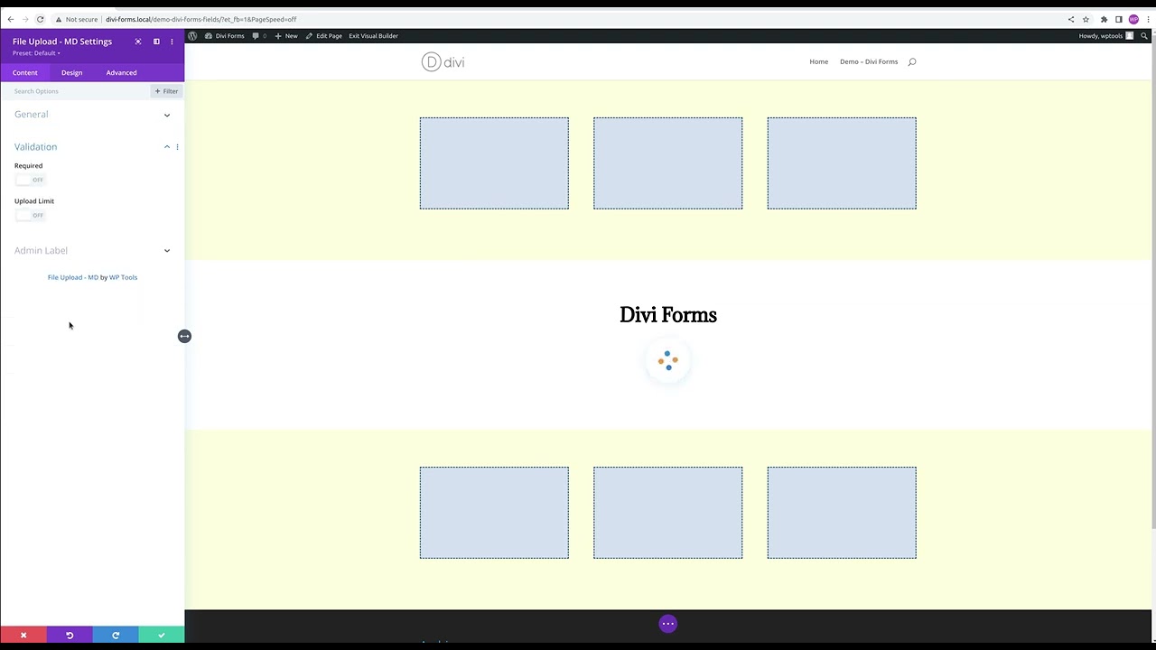Click the Validation section heading

35,146
